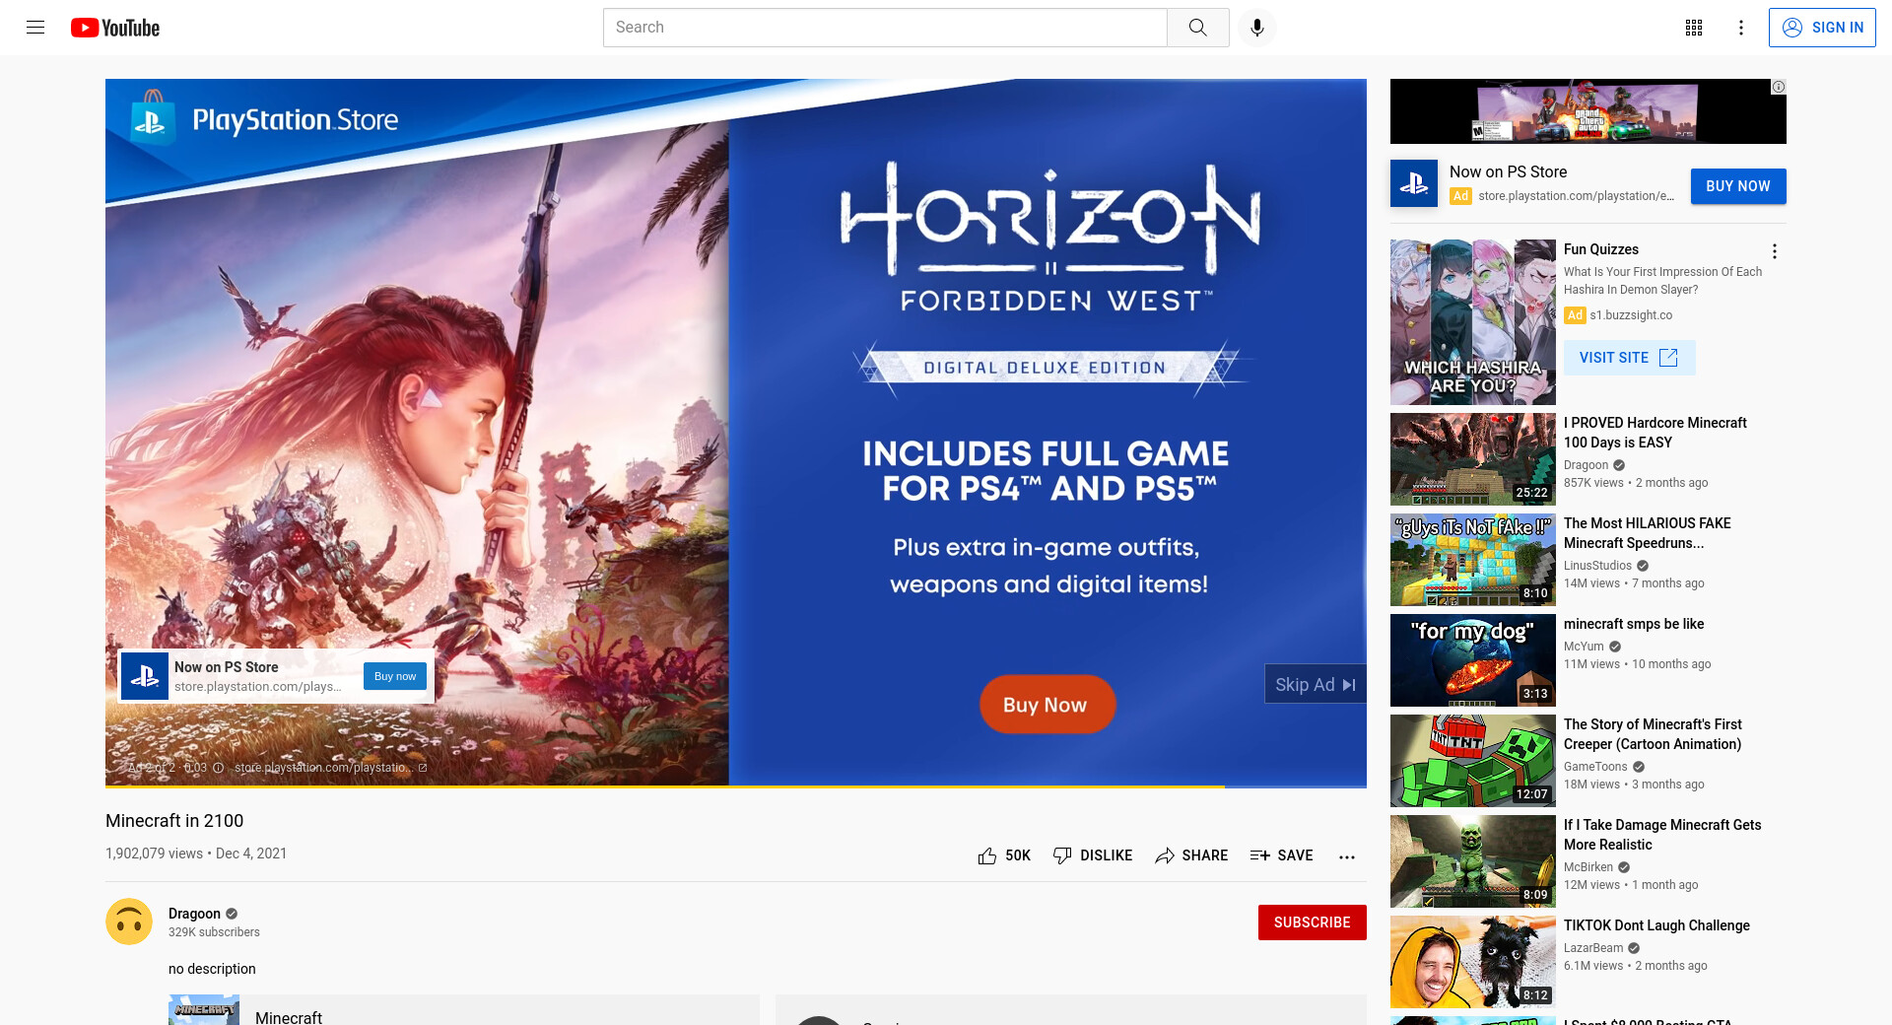The height and width of the screenshot is (1025, 1892).
Task: Click the 329K subscribers text
Action: [x=214, y=932]
